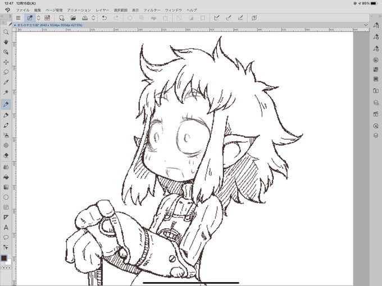Viewport: 382px width, 286px height.
Task: Click the white sub color swatch
Action: click(8, 262)
